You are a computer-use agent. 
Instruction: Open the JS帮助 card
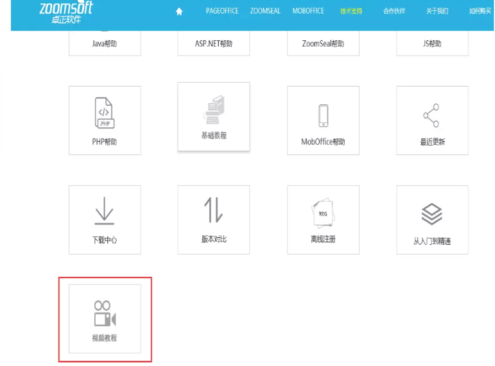point(432,43)
